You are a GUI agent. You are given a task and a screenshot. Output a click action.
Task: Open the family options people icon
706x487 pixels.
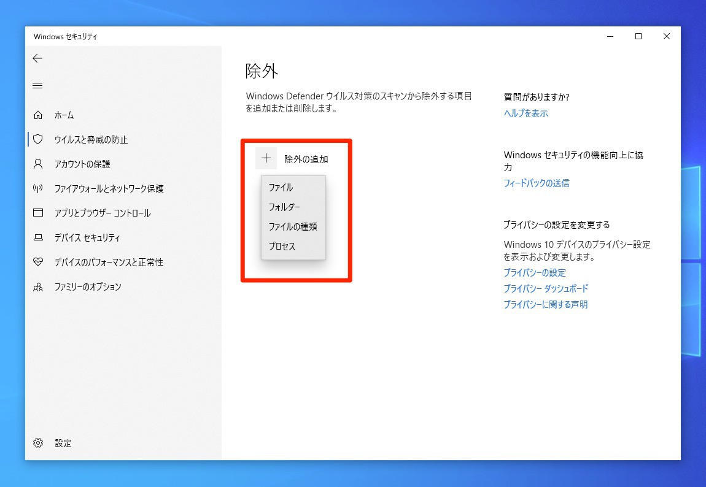(38, 287)
